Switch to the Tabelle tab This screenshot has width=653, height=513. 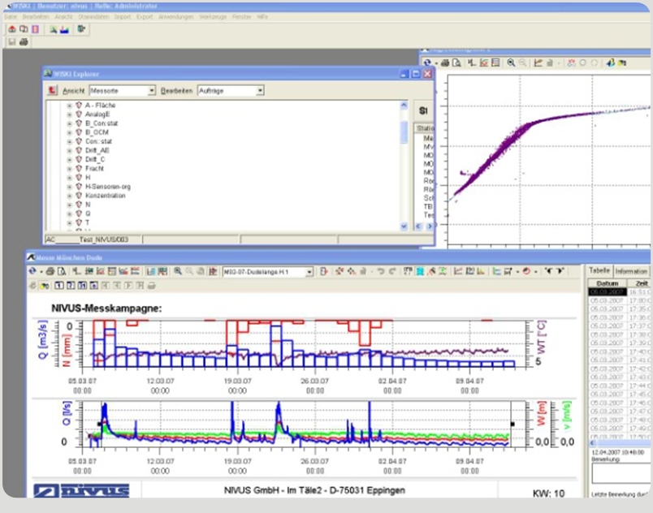(x=599, y=270)
